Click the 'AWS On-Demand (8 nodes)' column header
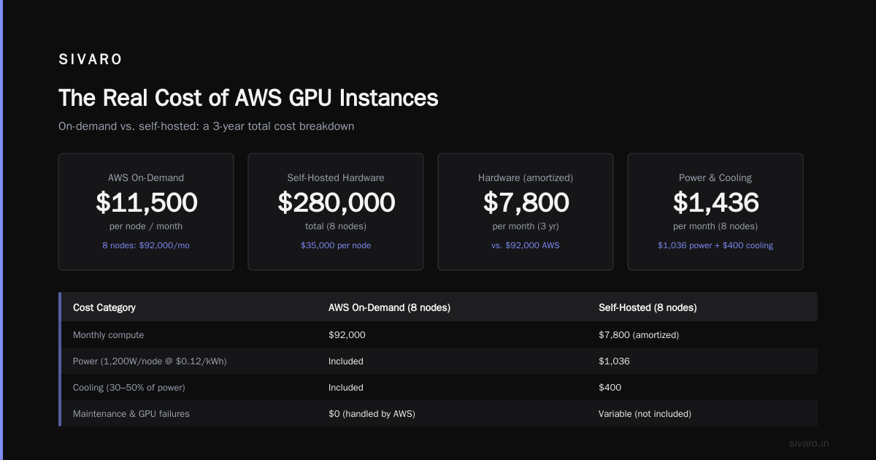The width and height of the screenshot is (876, 460). (389, 307)
